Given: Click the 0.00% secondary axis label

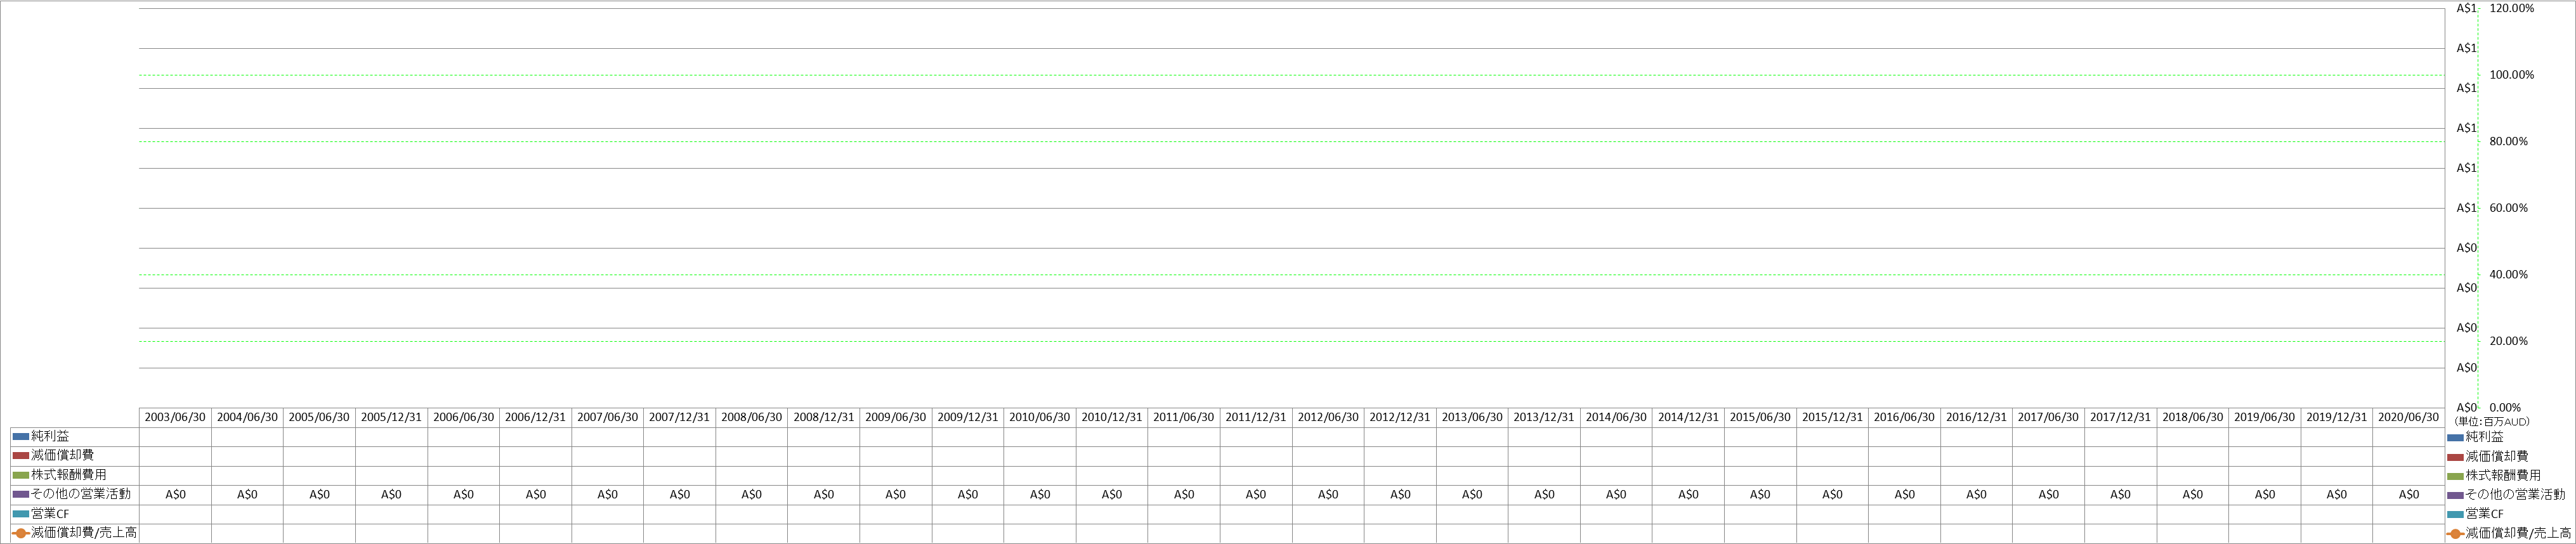Looking at the screenshot, I should pyautogui.click(x=2505, y=408).
